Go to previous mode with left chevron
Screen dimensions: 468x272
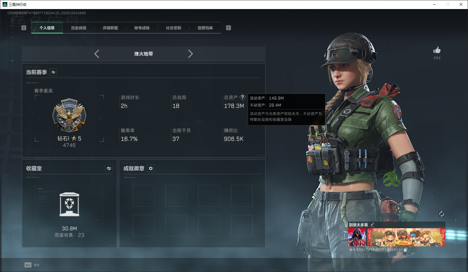click(x=97, y=54)
